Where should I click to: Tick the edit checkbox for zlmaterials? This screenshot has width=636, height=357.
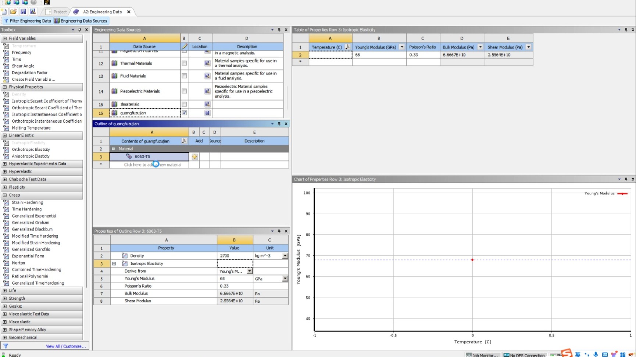[x=184, y=104]
